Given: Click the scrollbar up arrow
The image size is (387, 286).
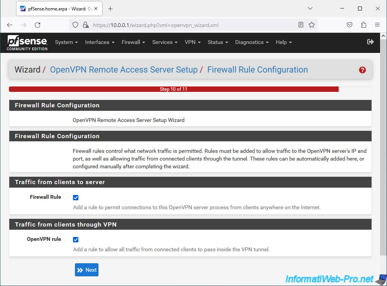Looking at the screenshot, I should (383, 36).
